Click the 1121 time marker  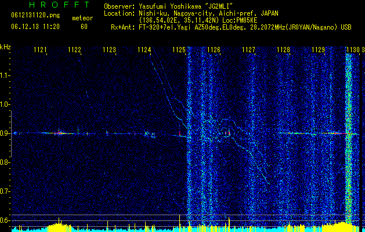(x=40, y=50)
